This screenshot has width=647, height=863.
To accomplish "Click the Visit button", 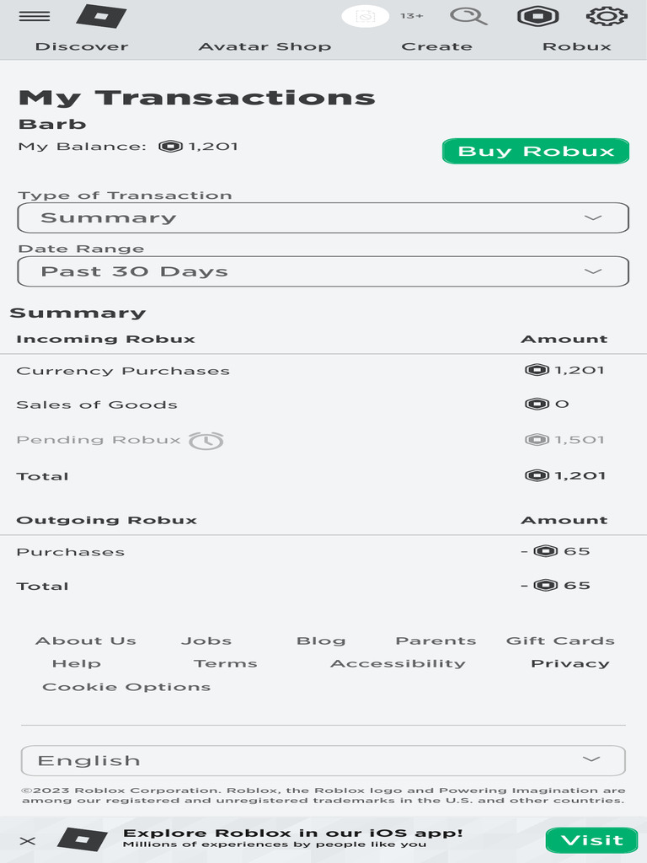I will 591,840.
